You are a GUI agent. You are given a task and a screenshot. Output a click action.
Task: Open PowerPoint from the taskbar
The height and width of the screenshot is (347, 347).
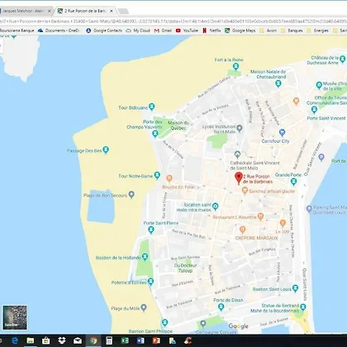(156, 340)
